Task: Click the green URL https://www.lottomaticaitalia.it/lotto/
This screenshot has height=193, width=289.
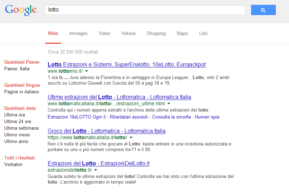Action: [x=87, y=137]
